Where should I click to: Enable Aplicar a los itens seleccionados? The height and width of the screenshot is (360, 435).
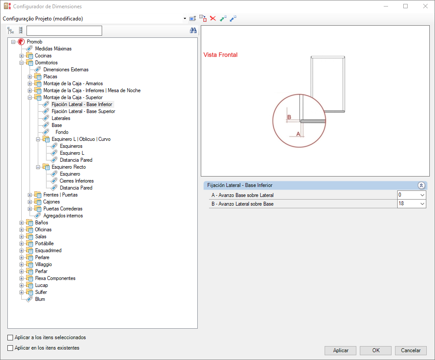point(10,337)
